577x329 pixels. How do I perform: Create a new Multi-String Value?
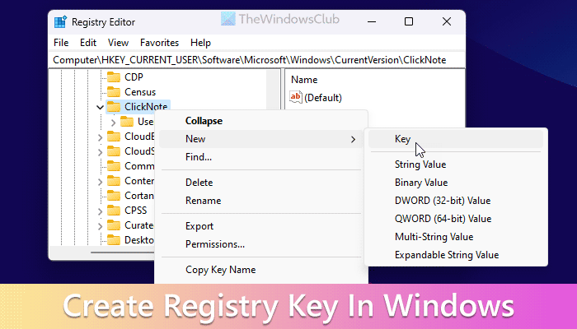[x=456, y=237]
